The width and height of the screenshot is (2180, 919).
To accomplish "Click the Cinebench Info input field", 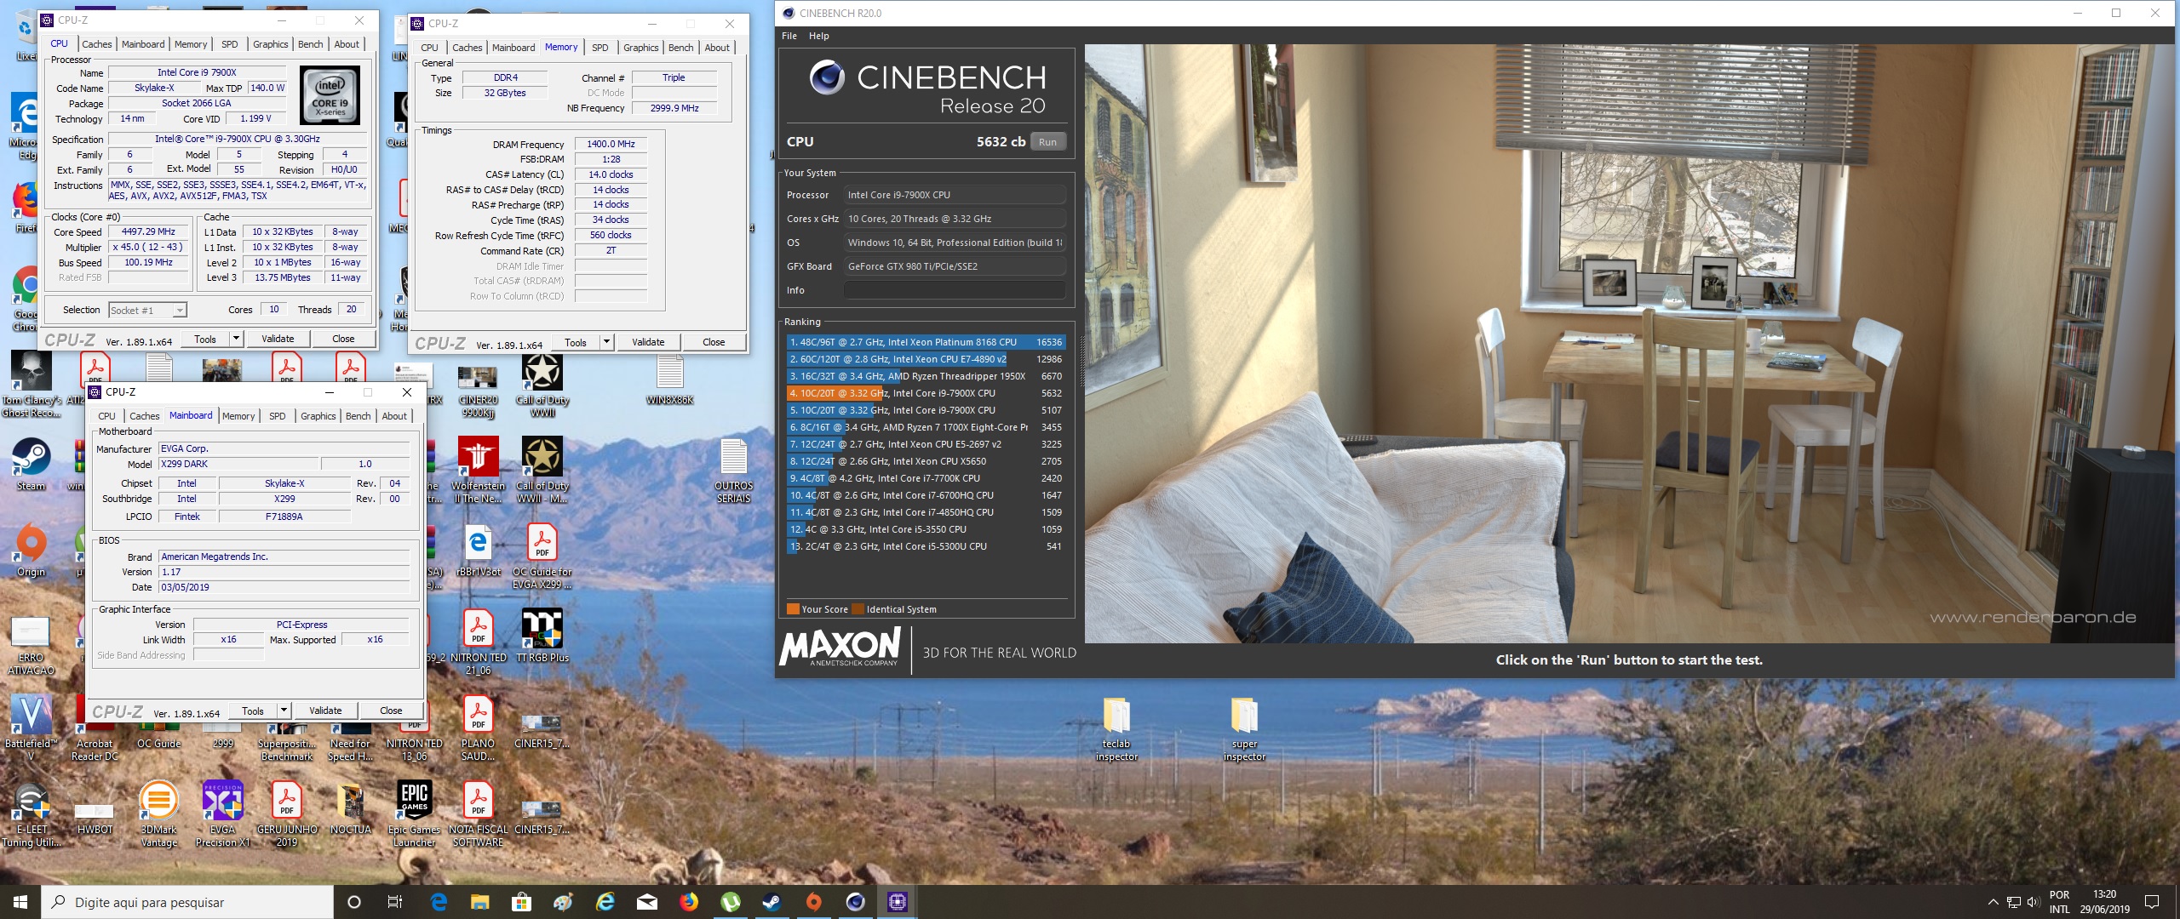I will coord(954,290).
